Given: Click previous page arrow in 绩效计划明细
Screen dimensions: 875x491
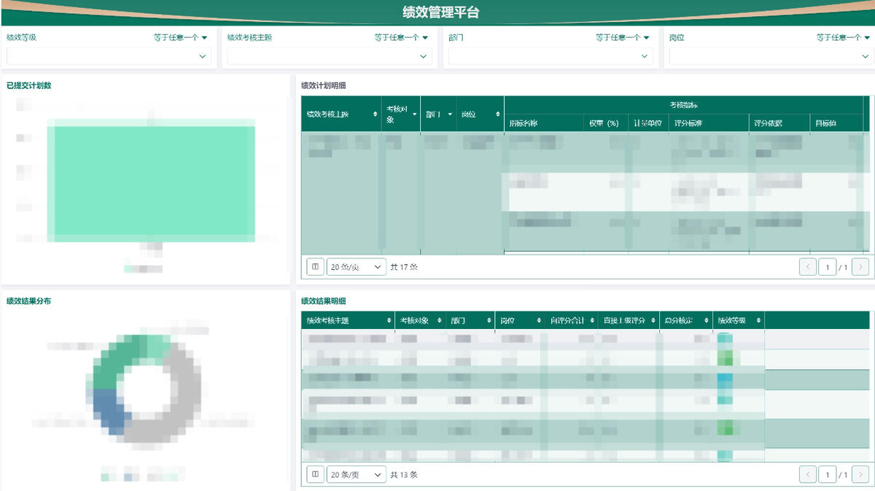Looking at the screenshot, I should 808,266.
